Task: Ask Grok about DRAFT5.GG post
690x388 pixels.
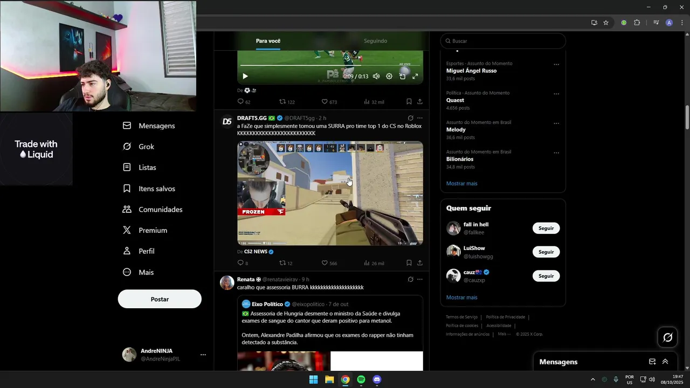Action: pyautogui.click(x=410, y=118)
